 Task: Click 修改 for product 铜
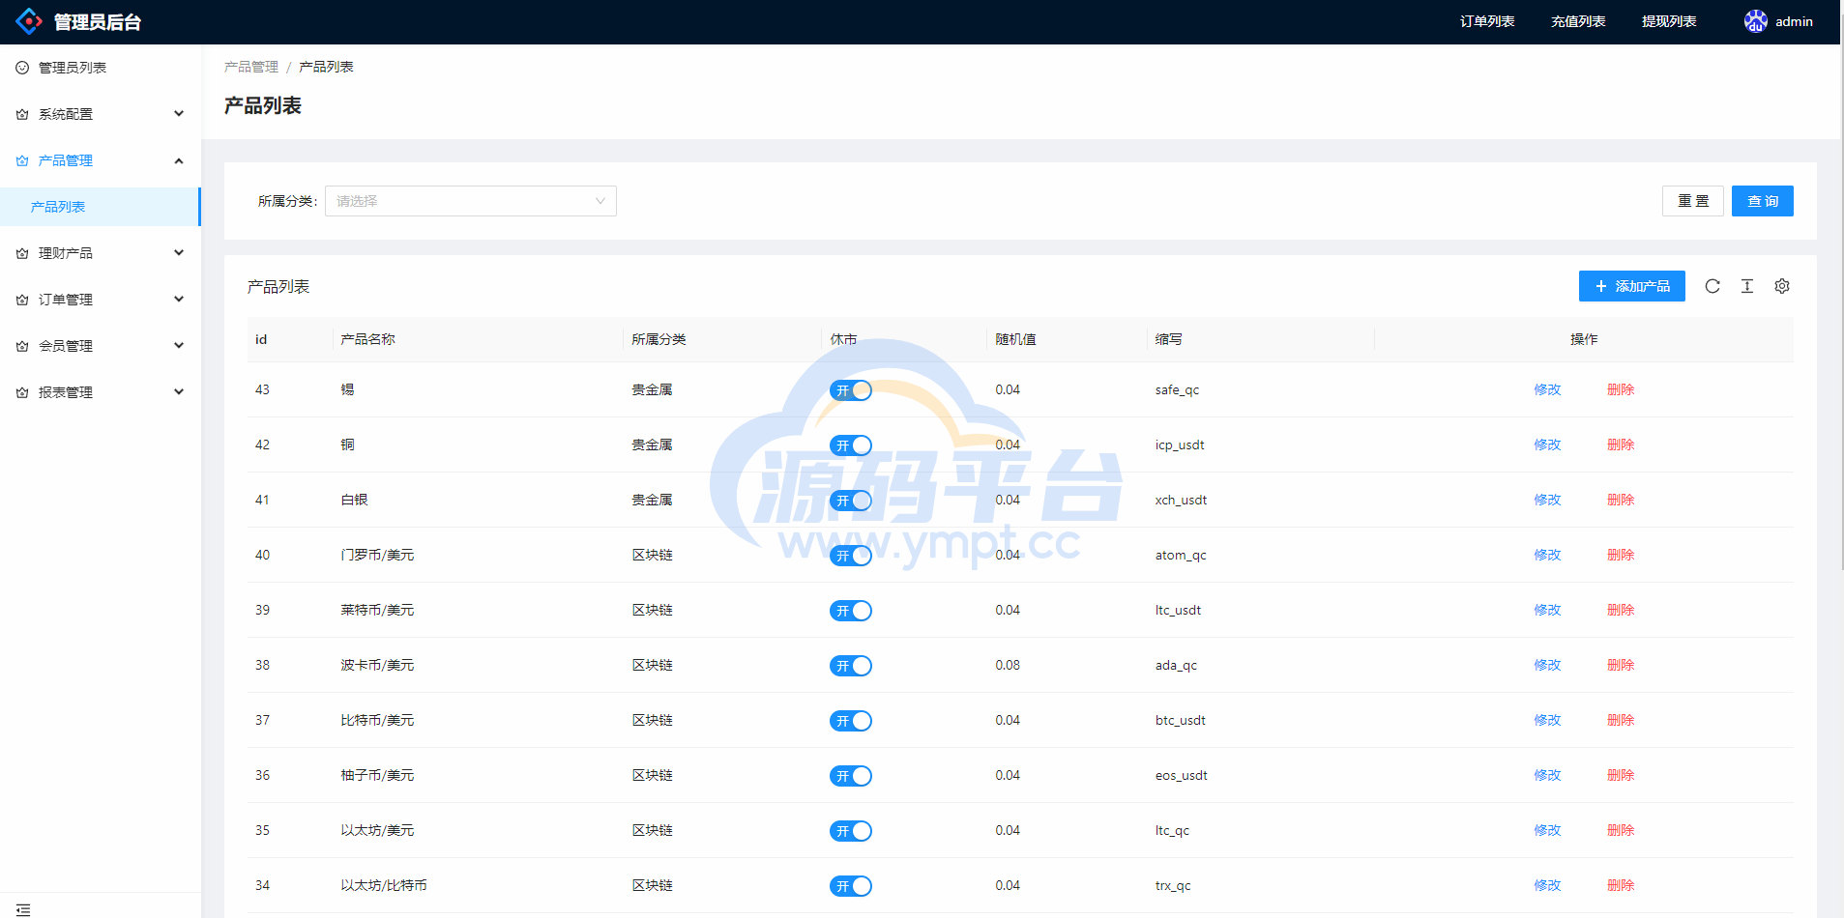[1547, 445]
